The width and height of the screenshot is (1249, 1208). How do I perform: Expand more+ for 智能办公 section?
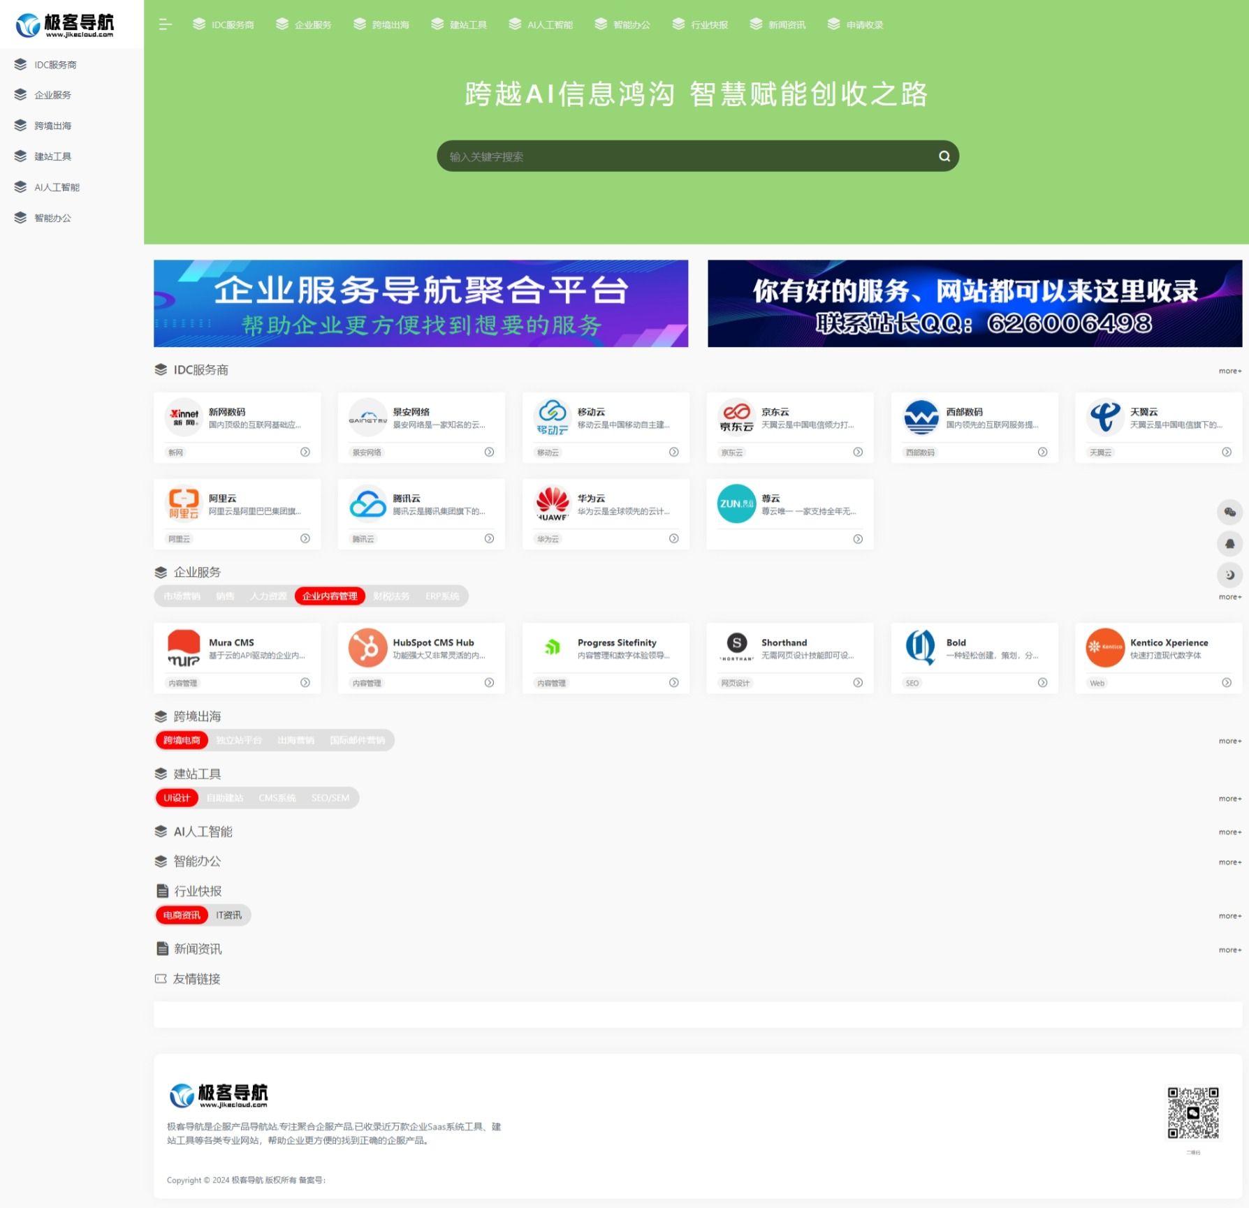coord(1230,862)
